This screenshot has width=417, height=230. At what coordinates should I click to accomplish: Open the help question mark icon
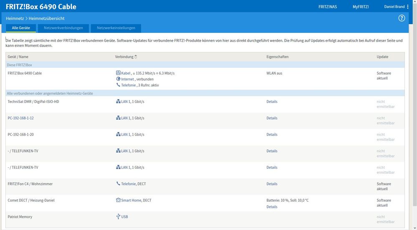[401, 18]
